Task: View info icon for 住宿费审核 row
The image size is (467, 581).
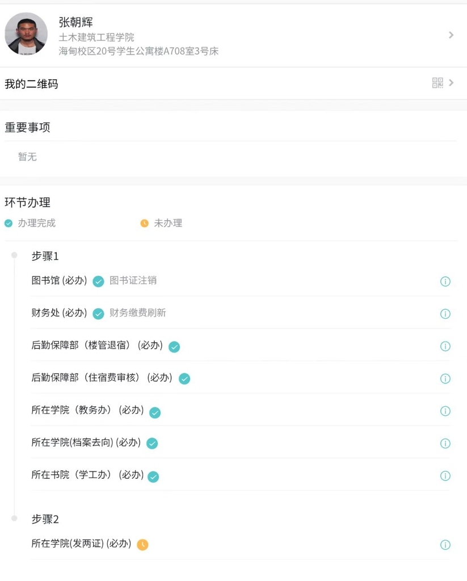Action: [x=445, y=378]
